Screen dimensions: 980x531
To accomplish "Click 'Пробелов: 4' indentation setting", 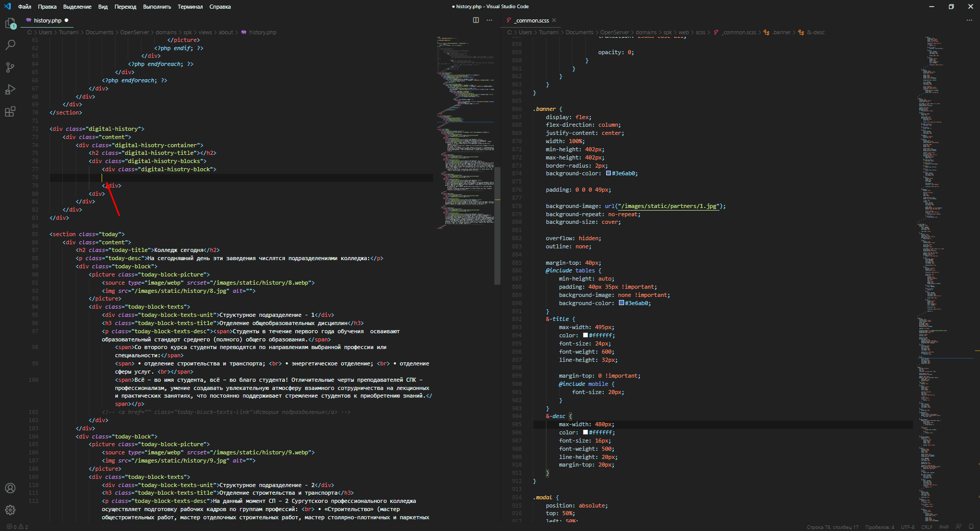I will (x=879, y=527).
